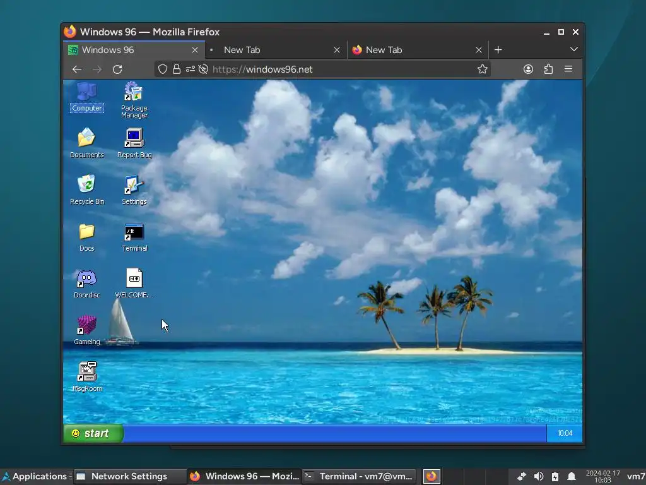Viewport: 646px width, 485px height.
Task: Click the system date and time display
Action: tap(602, 476)
